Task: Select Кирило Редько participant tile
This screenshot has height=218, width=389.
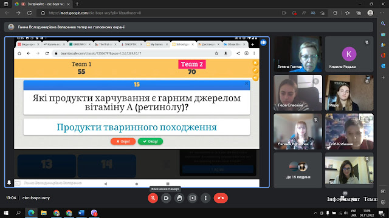Action: tap(349, 54)
